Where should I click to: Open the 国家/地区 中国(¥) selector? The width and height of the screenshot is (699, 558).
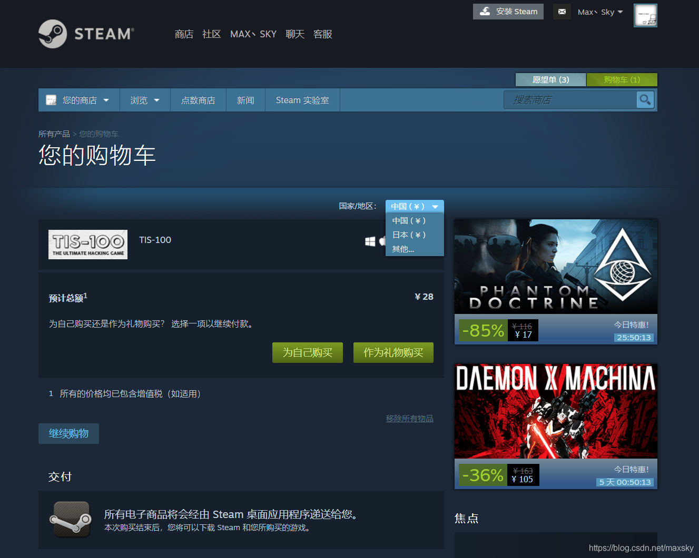(415, 206)
